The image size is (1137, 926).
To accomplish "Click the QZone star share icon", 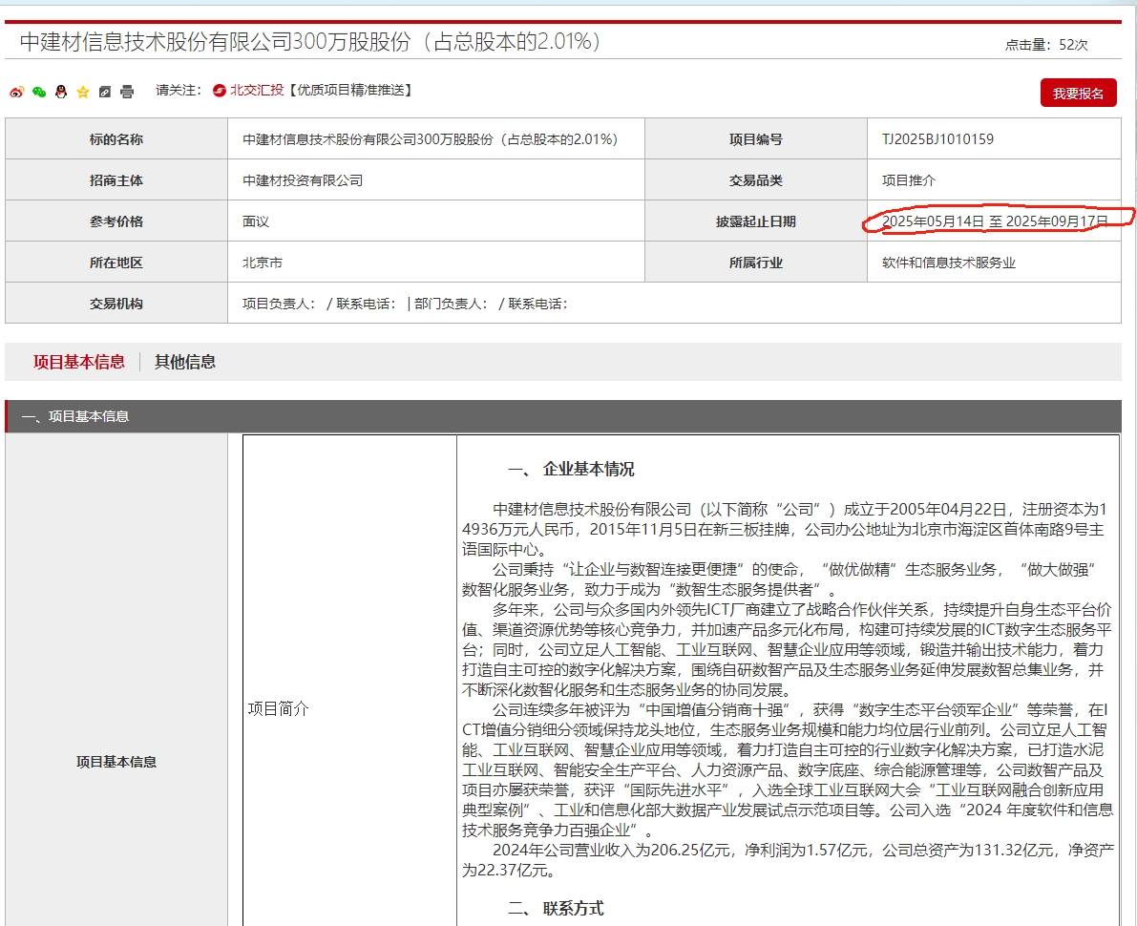I will [x=83, y=92].
